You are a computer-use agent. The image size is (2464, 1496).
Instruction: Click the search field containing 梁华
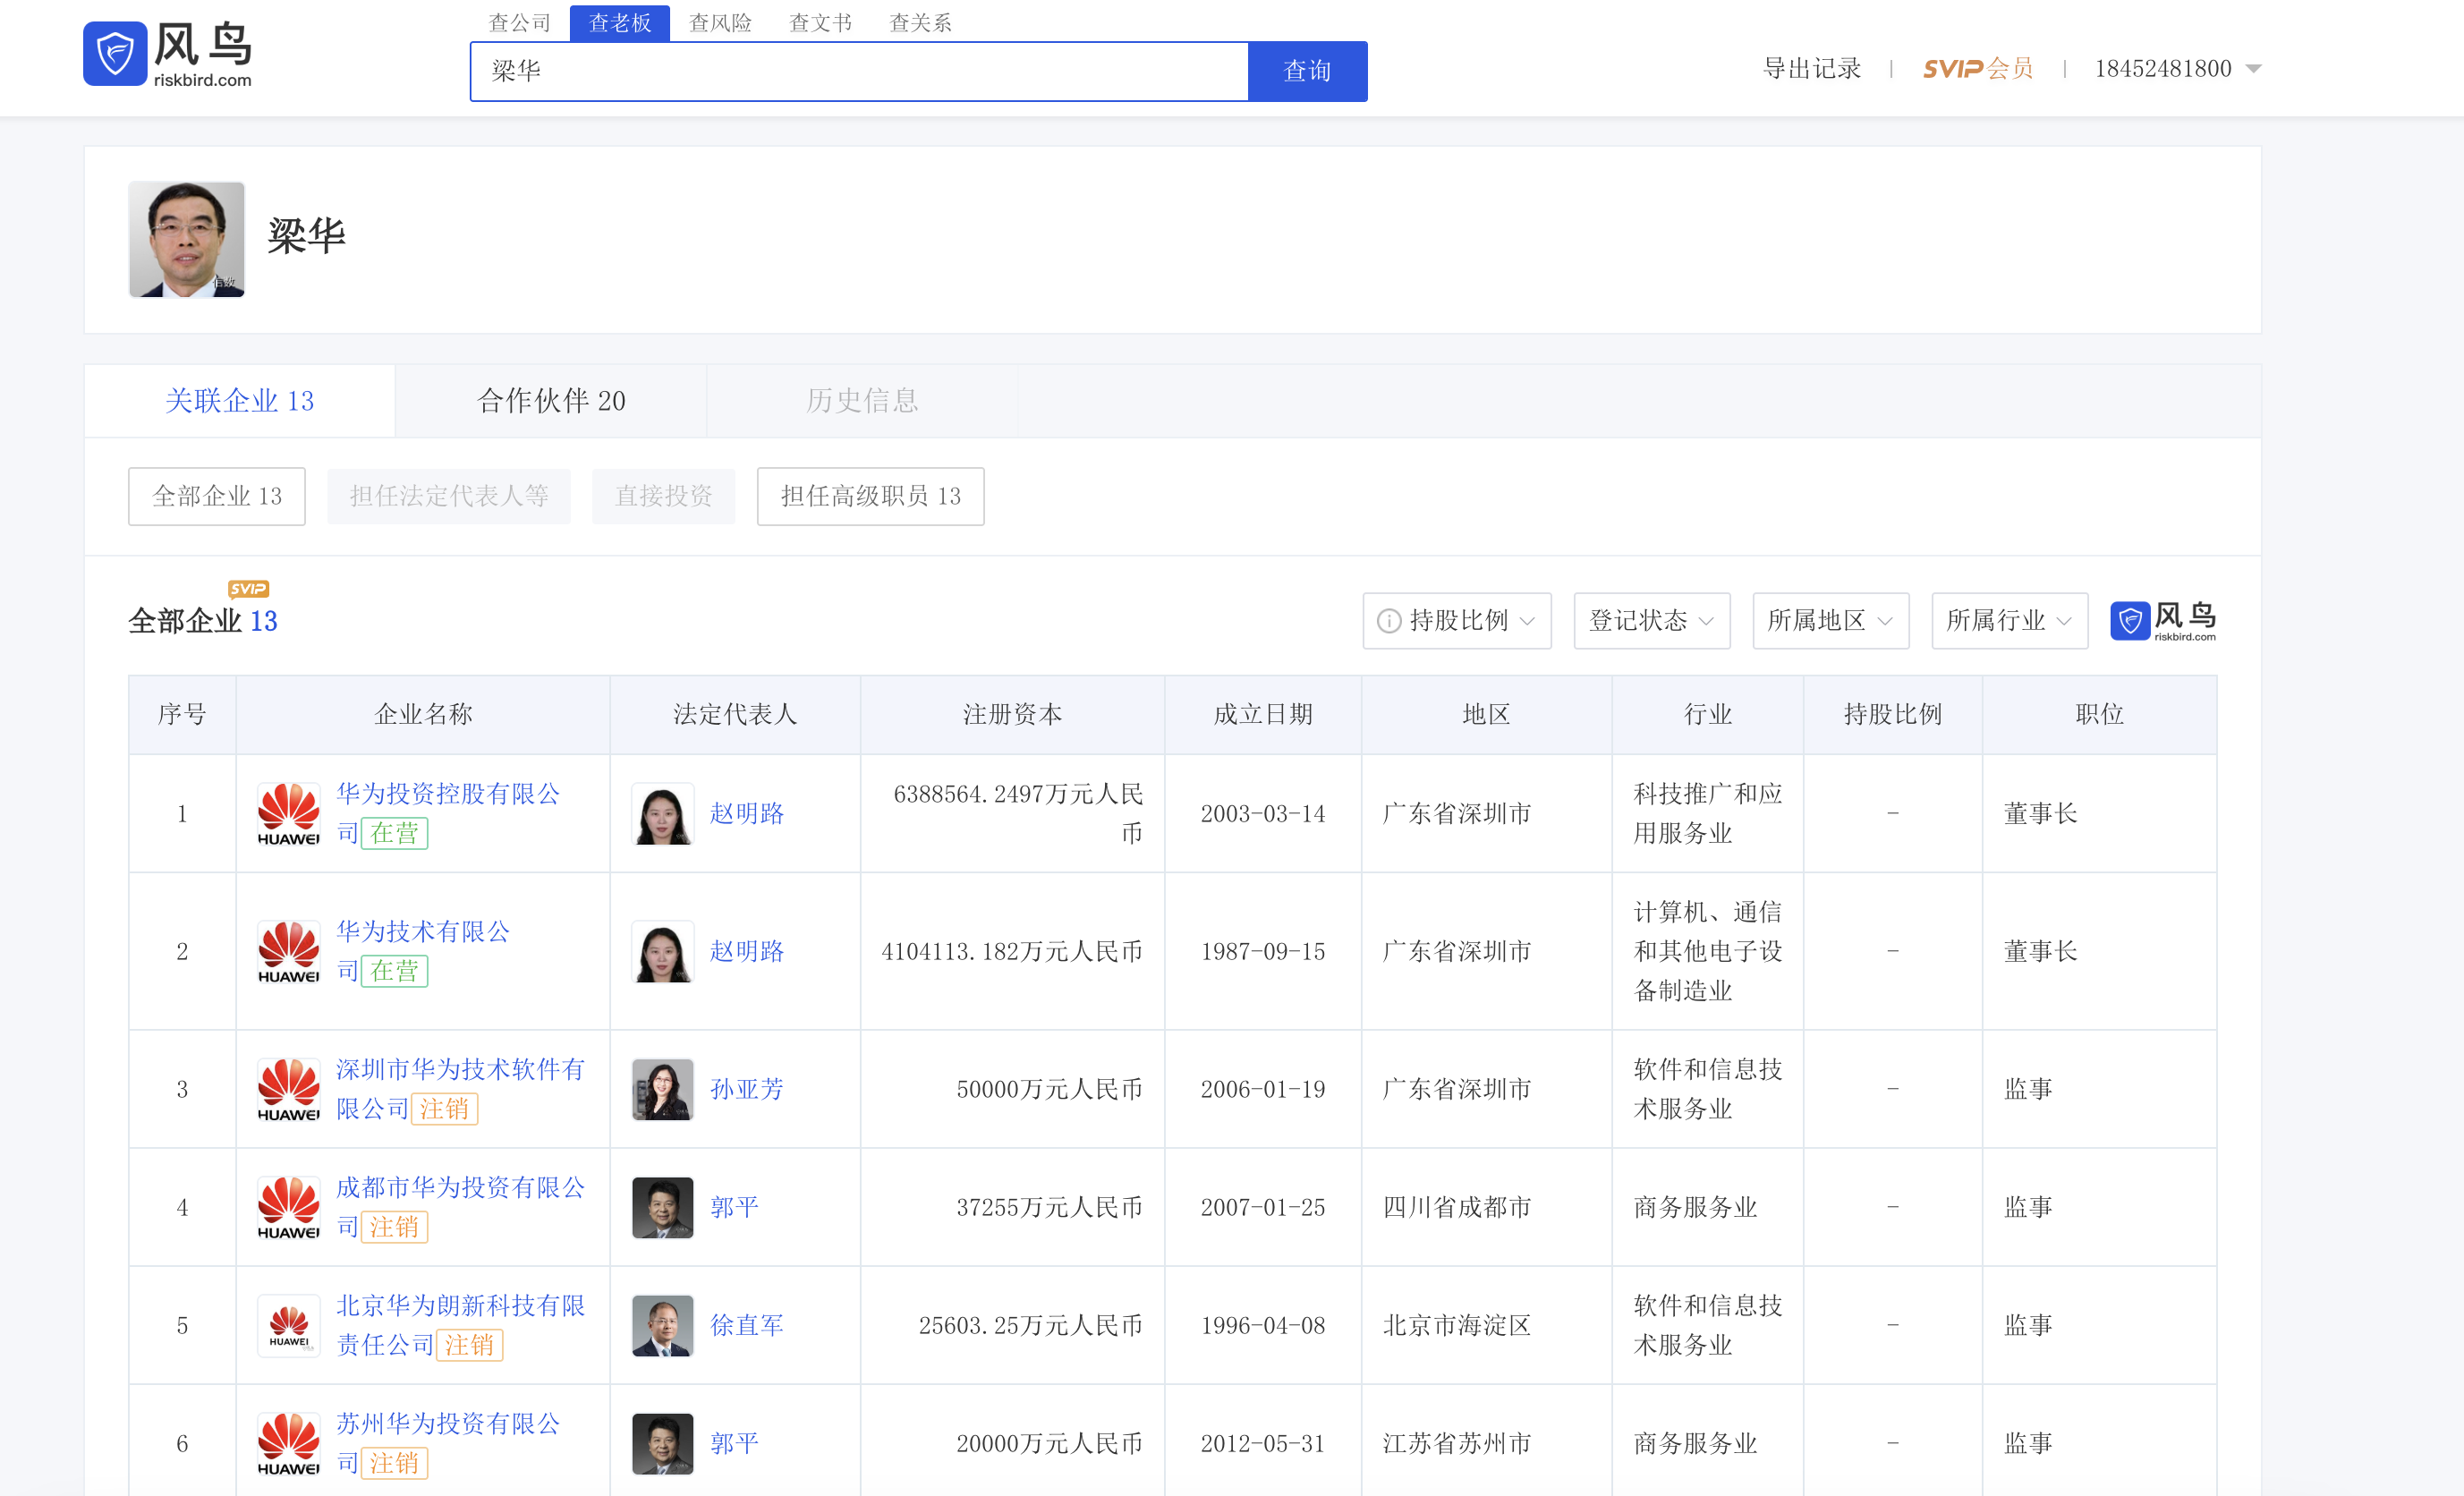[858, 71]
